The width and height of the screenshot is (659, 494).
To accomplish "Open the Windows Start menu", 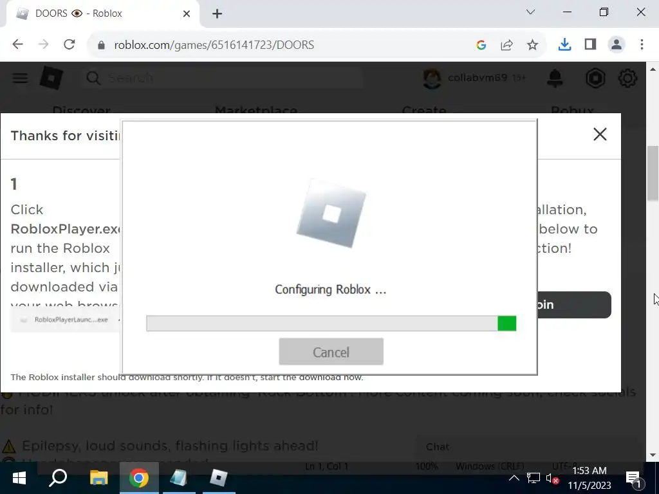I will pyautogui.click(x=19, y=478).
